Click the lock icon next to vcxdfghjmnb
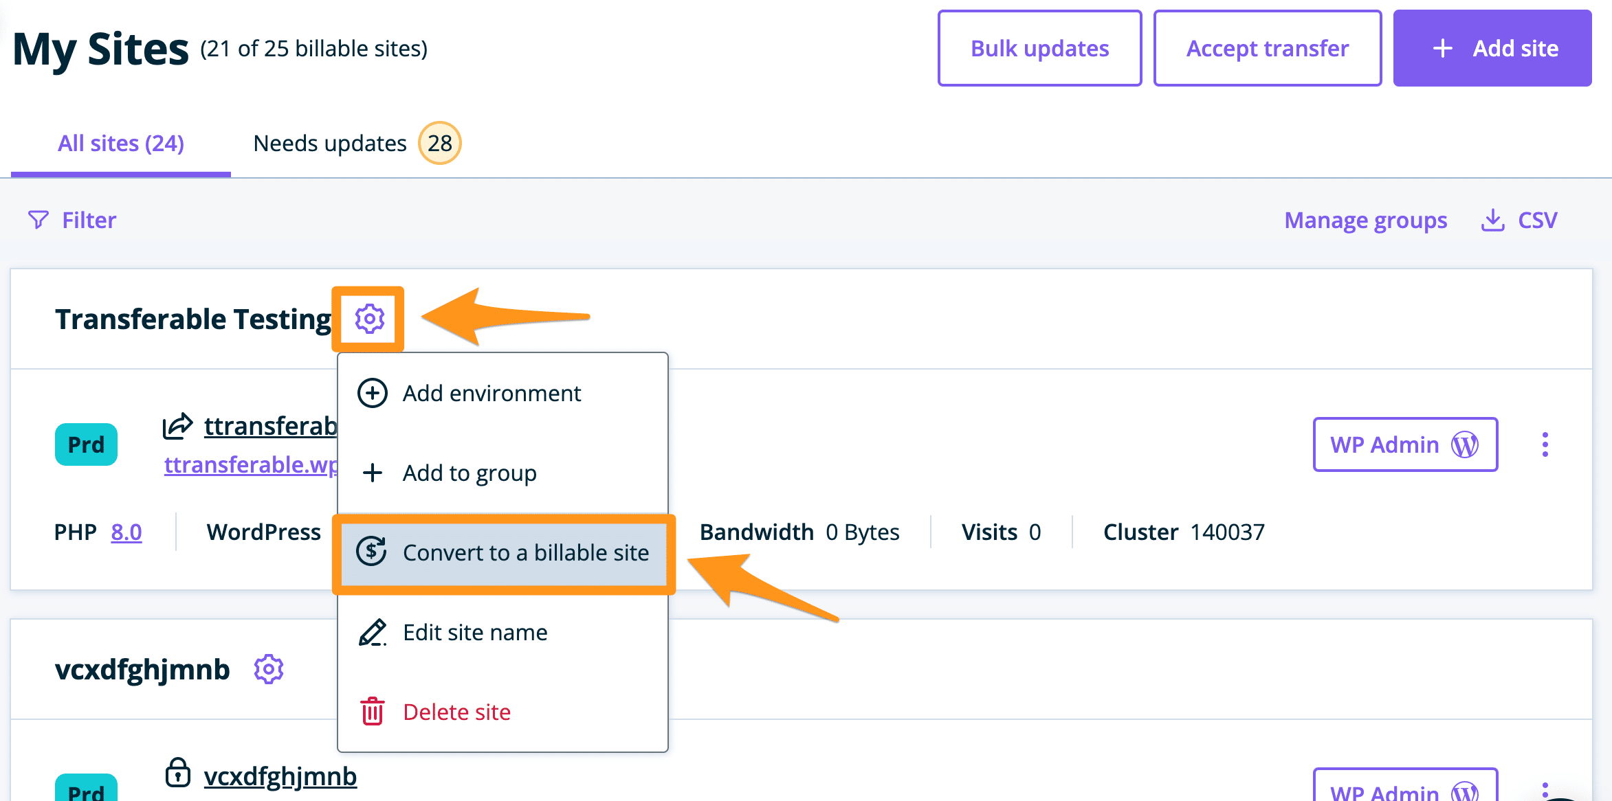This screenshot has width=1612, height=801. [177, 773]
